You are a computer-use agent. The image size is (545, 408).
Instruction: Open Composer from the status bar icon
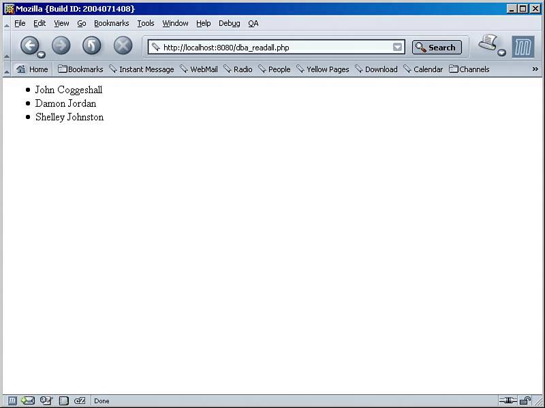[x=46, y=401]
